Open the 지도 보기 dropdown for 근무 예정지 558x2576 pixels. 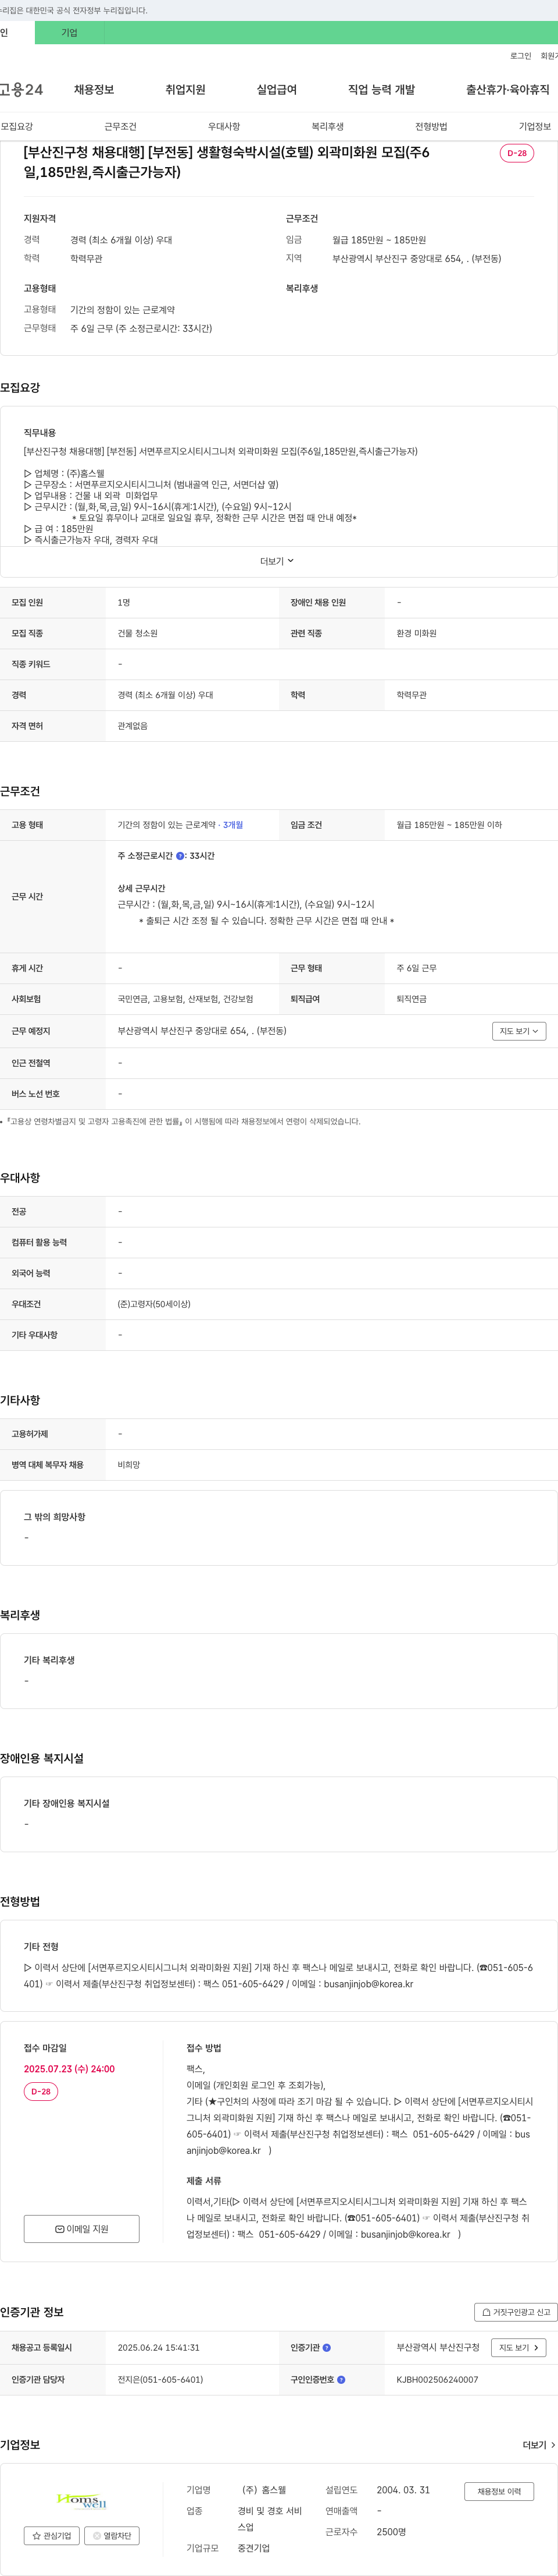(x=519, y=1031)
